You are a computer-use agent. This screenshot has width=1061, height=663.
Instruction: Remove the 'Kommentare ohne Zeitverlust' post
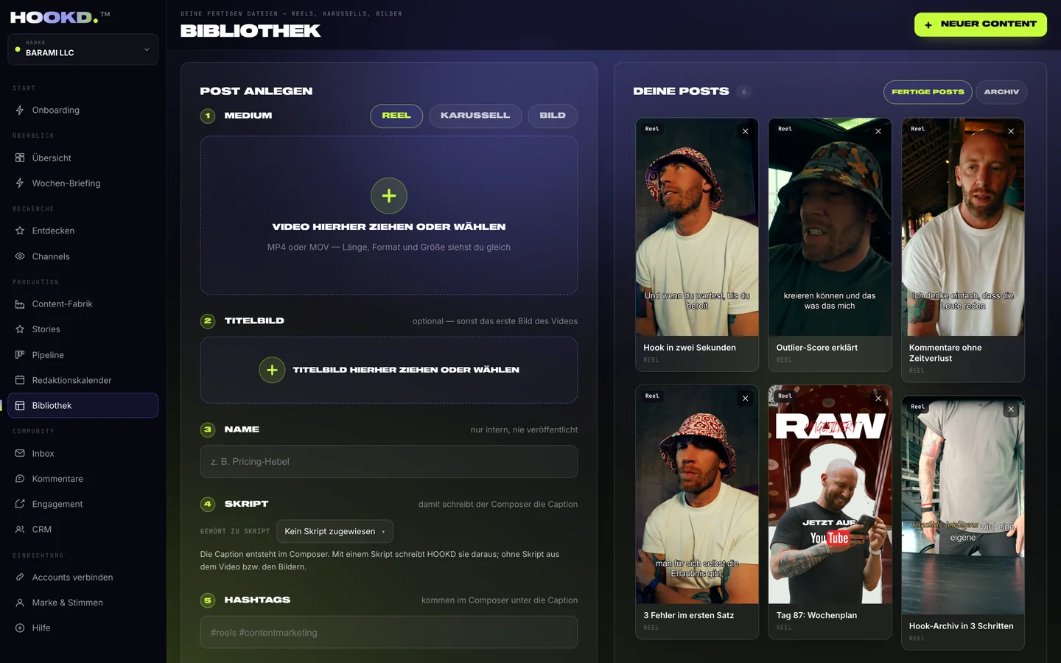coord(1011,131)
